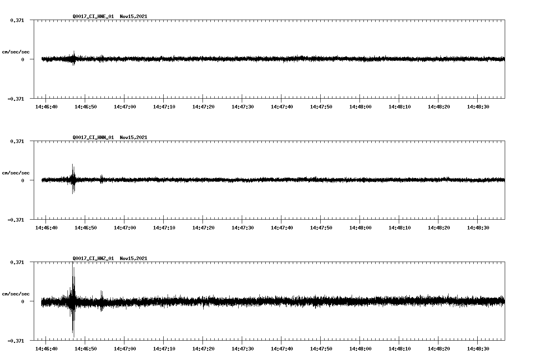533x363 pixels.
Task: Click the 14:47:00 time label under HNN plot
Action: (x=125, y=228)
